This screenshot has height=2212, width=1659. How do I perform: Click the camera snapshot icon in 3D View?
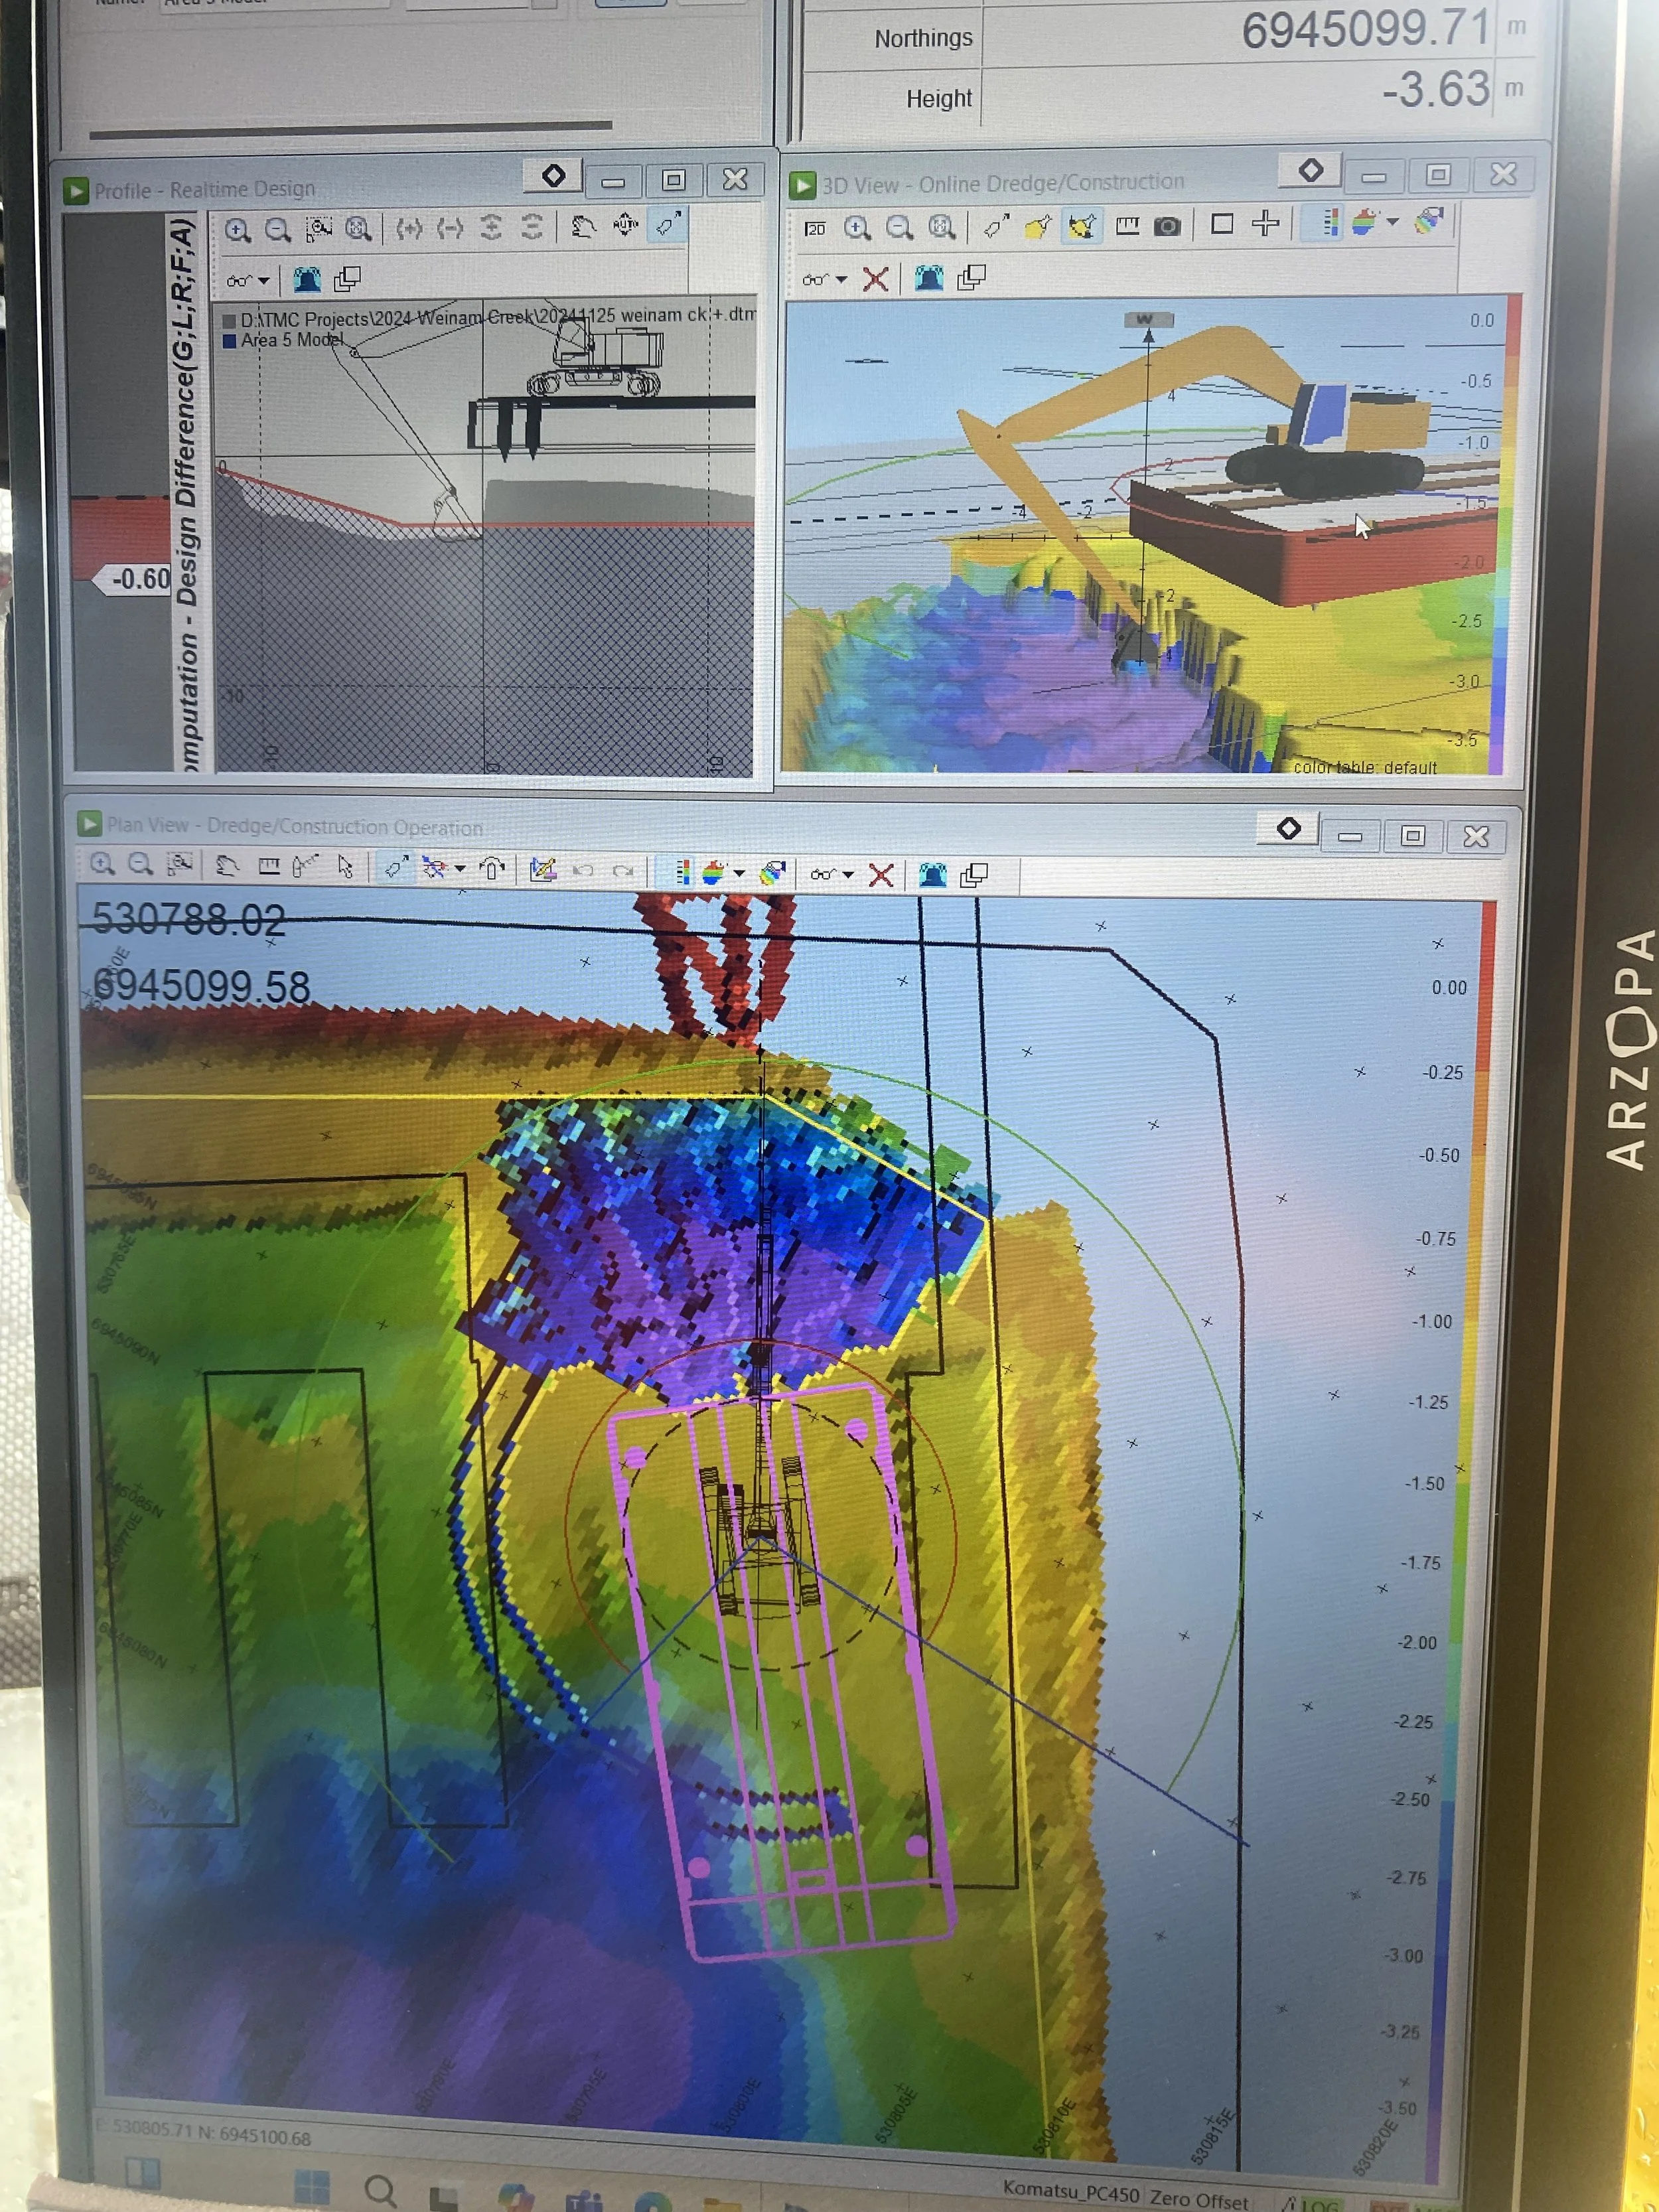[x=1167, y=226]
